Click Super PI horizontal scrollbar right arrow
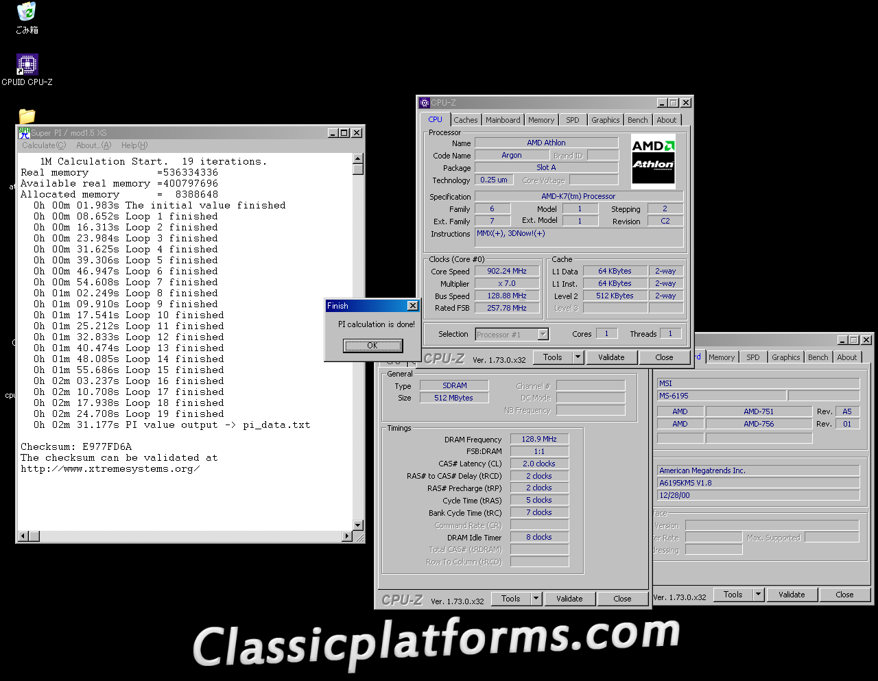 pos(347,536)
